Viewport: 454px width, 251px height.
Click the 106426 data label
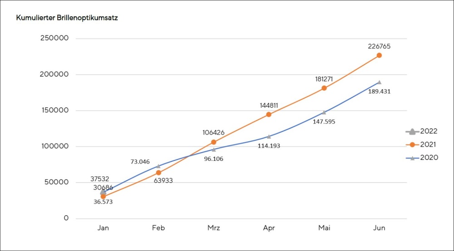click(214, 132)
